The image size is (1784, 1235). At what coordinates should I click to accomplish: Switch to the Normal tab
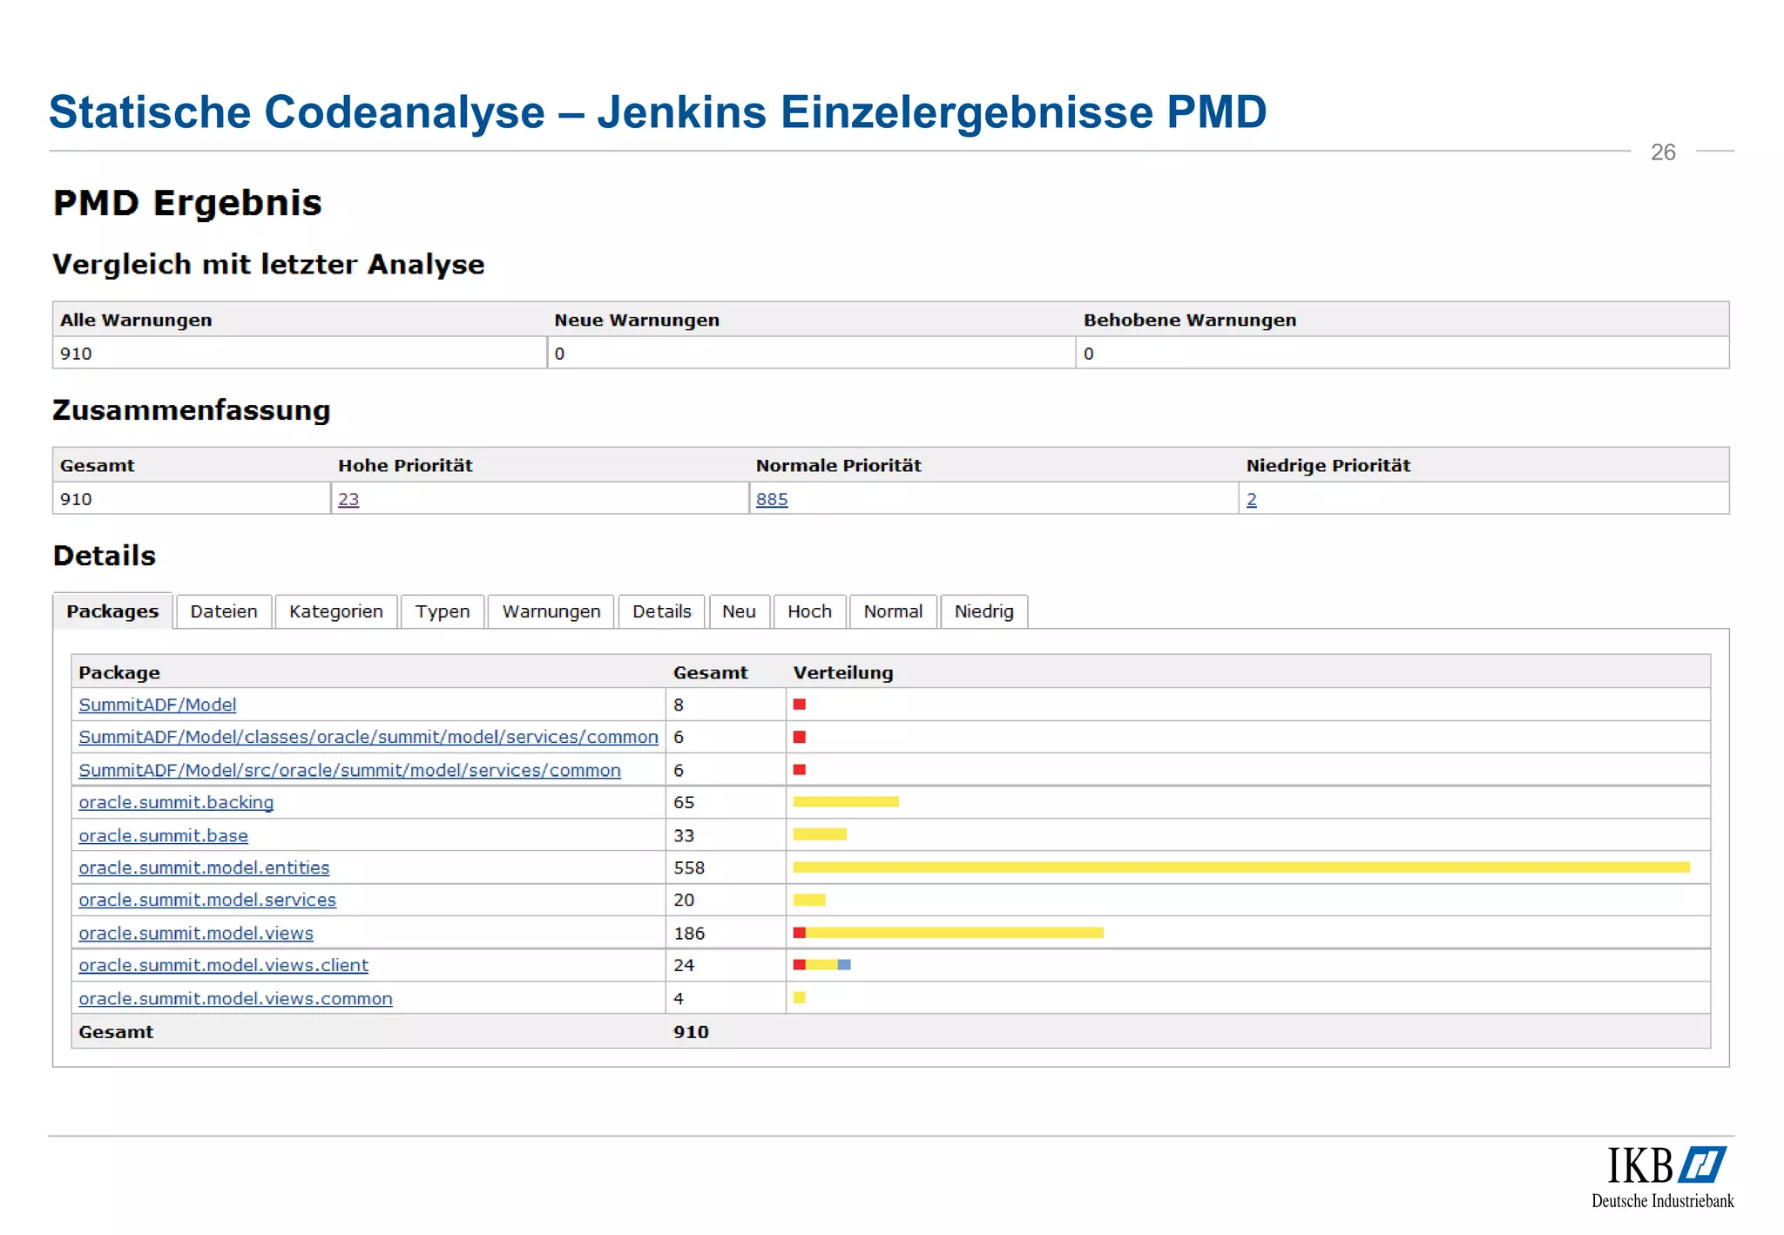[x=893, y=611]
